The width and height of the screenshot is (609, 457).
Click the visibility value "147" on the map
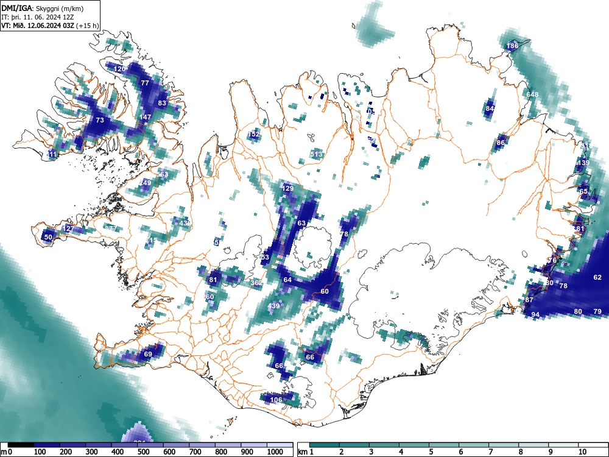(x=146, y=117)
